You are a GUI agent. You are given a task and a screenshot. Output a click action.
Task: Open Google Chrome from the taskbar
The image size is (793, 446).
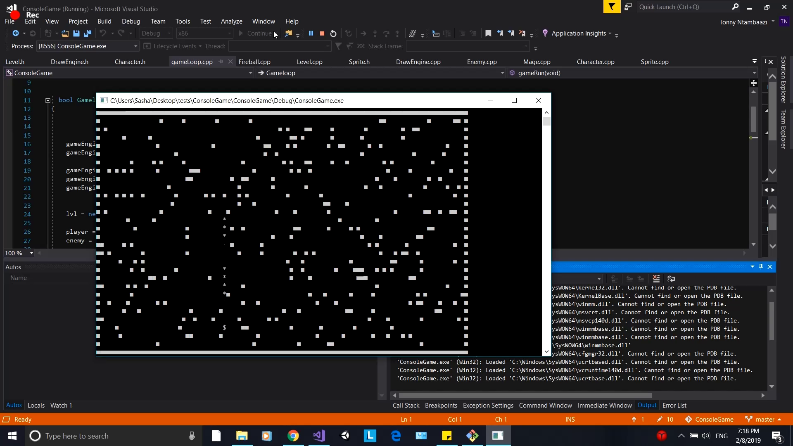pyautogui.click(x=293, y=436)
